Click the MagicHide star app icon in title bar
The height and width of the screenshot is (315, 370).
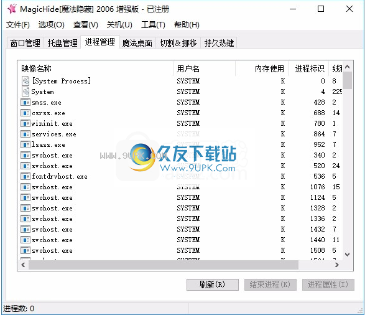click(x=12, y=9)
